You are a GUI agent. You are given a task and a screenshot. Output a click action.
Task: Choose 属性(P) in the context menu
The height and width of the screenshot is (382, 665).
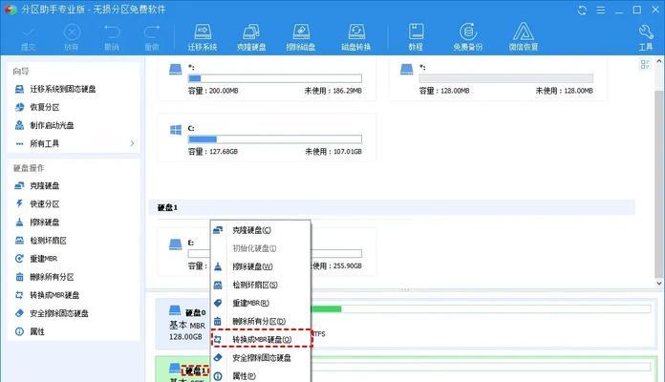[x=261, y=375]
